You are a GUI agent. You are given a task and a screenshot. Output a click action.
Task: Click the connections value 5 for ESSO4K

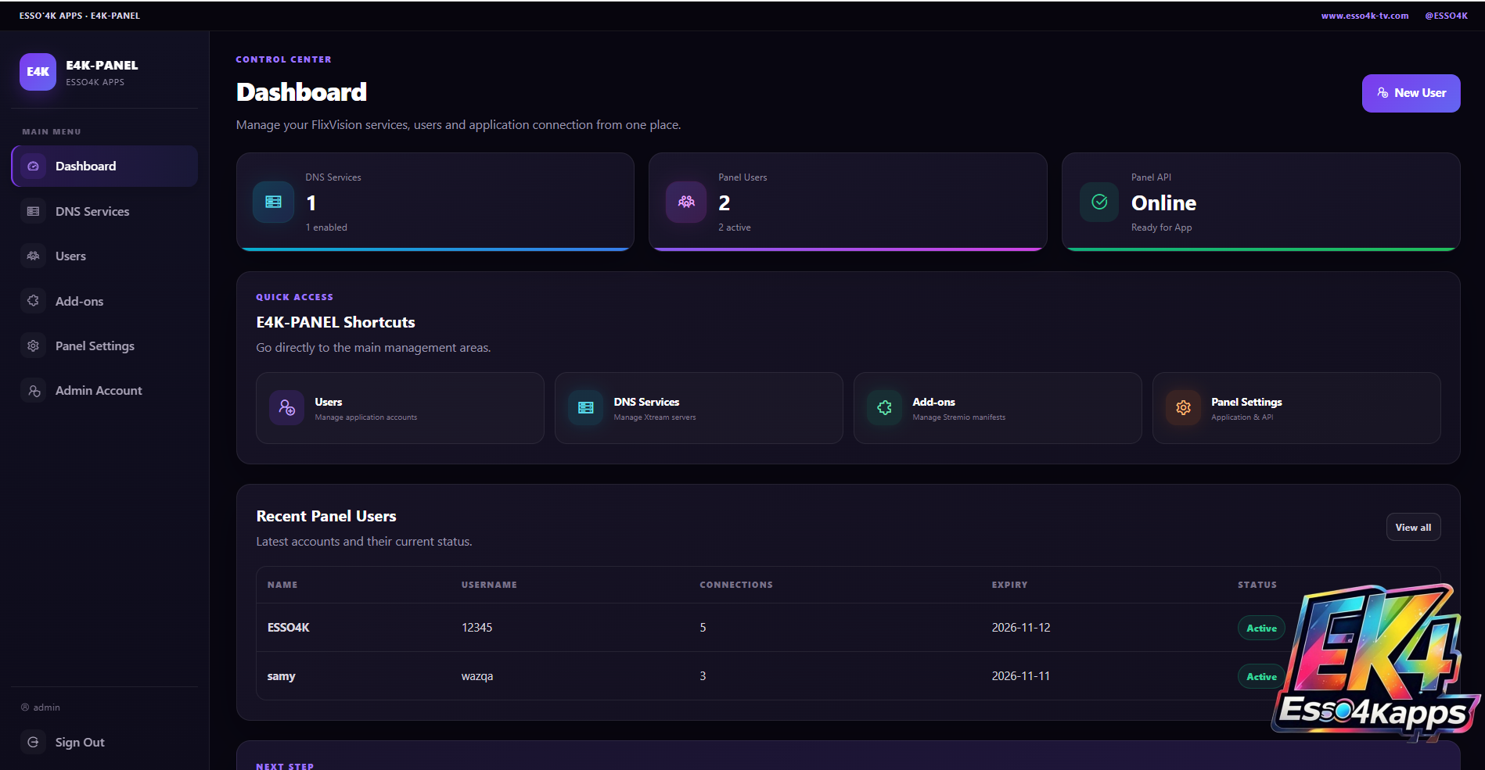pos(703,628)
